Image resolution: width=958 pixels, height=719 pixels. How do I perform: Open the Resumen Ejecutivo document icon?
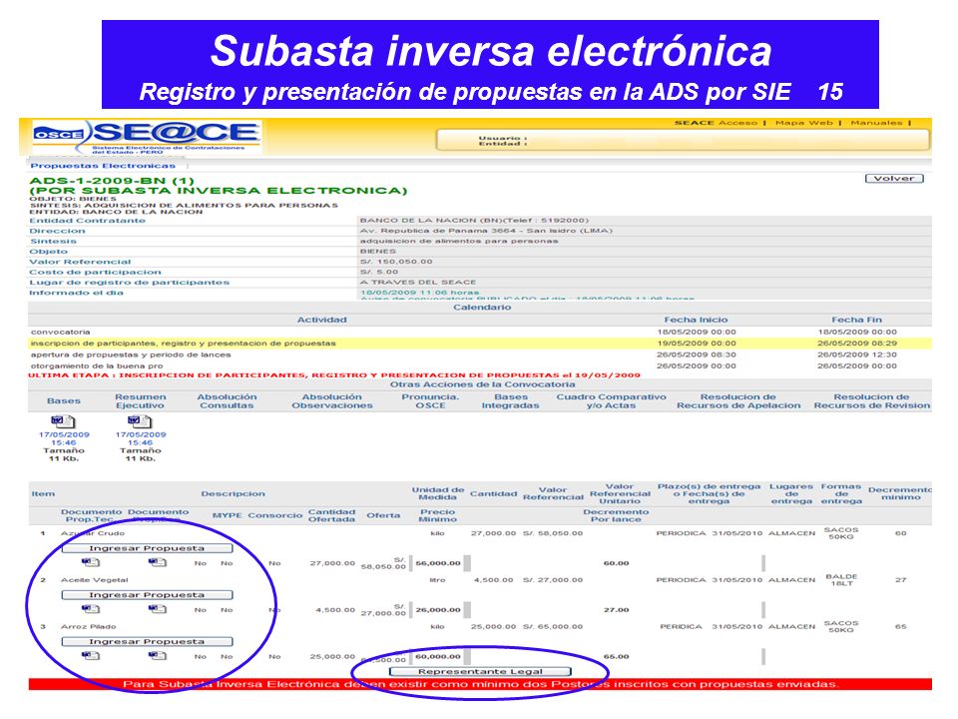(140, 421)
